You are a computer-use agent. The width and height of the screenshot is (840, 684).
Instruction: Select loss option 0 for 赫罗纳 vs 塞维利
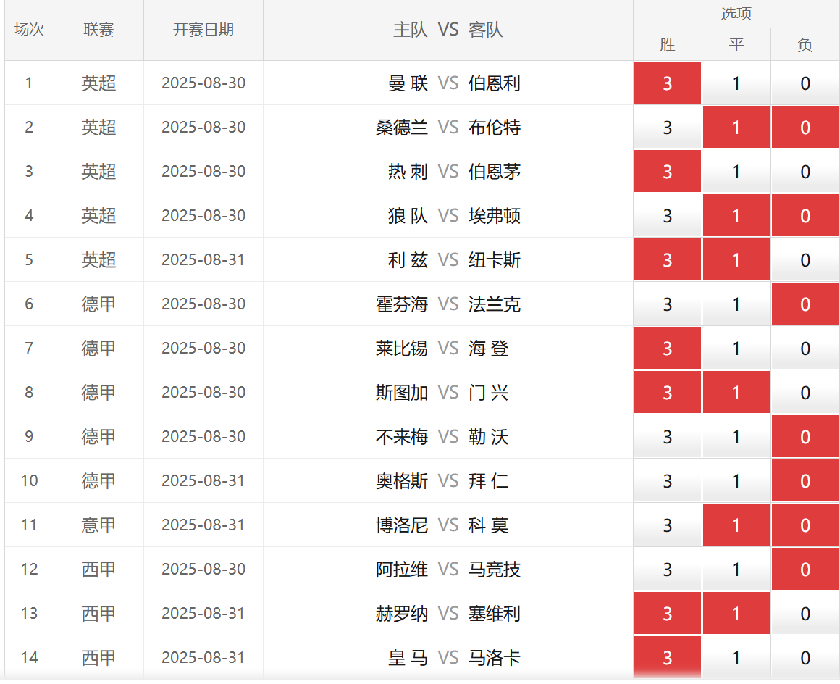pyautogui.click(x=805, y=613)
